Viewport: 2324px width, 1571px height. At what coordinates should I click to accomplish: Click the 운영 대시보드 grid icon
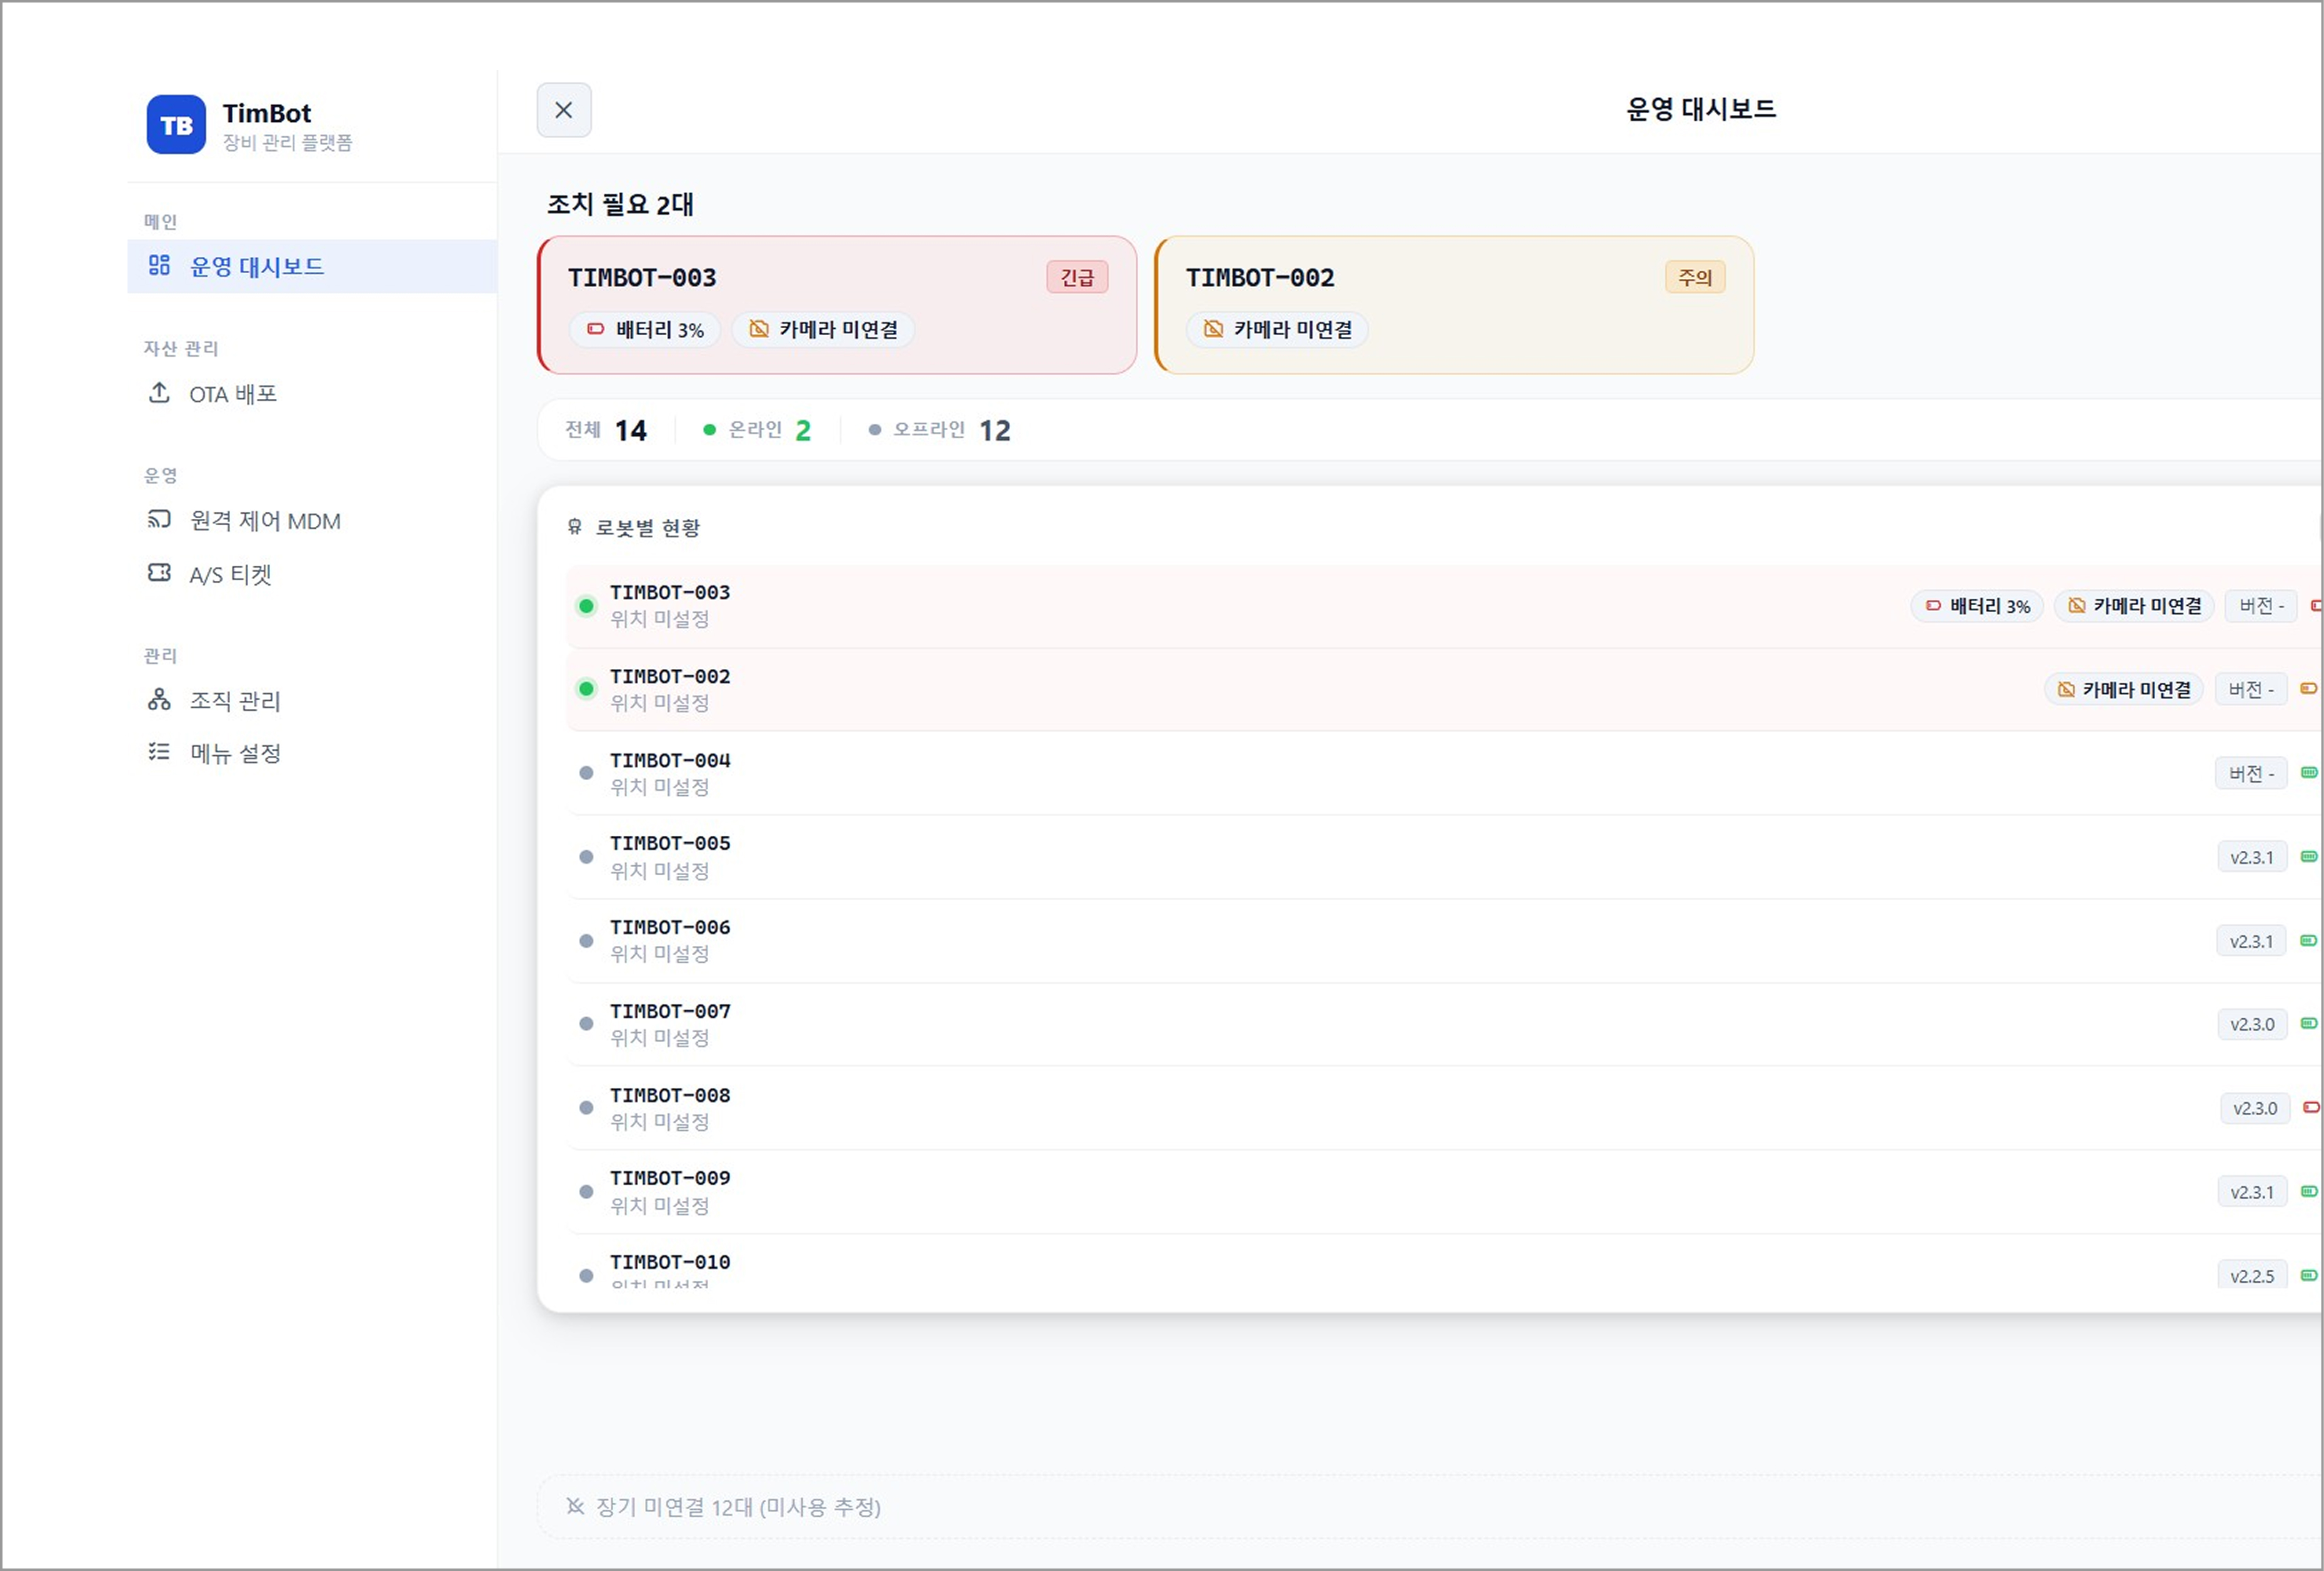[159, 265]
